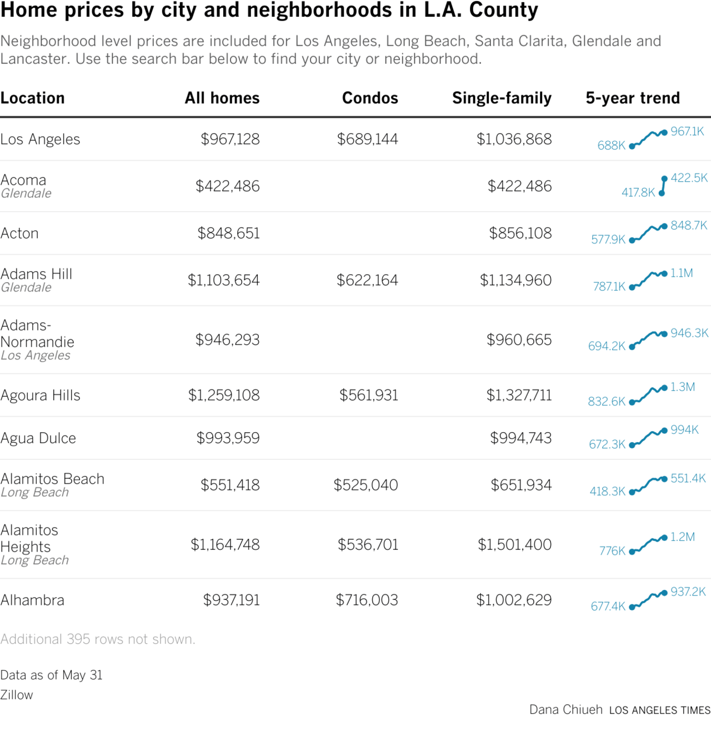
Task: Select Agoura Hills condo price $561,931
Action: [369, 395]
